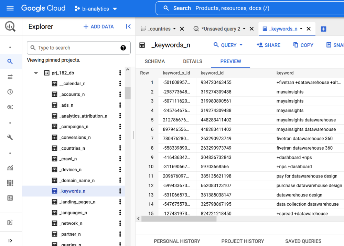Click the horizontal scrollbar thumb under preview
Viewport: 344px width, 246px height.
point(179,218)
